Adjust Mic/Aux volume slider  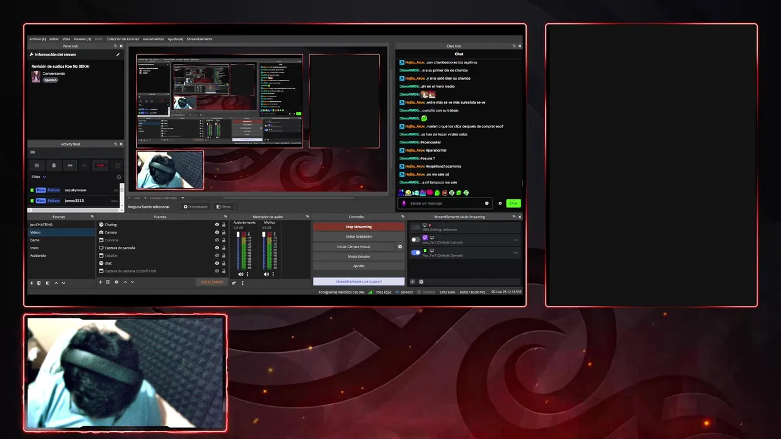click(x=264, y=251)
